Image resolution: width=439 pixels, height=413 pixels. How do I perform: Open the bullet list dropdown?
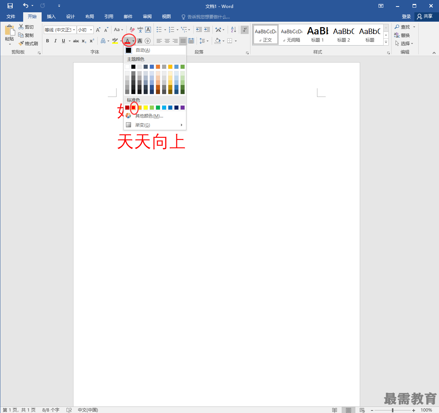tap(165, 30)
